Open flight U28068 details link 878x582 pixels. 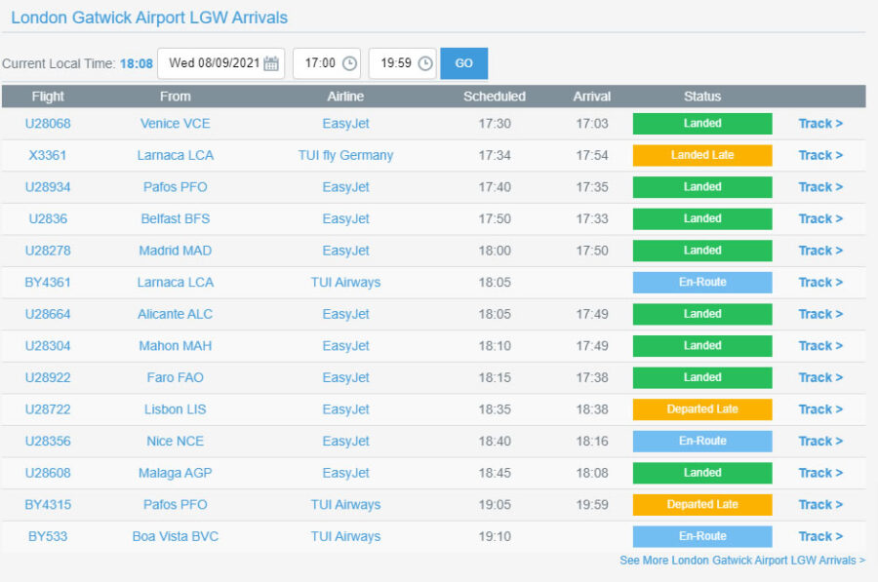click(48, 124)
